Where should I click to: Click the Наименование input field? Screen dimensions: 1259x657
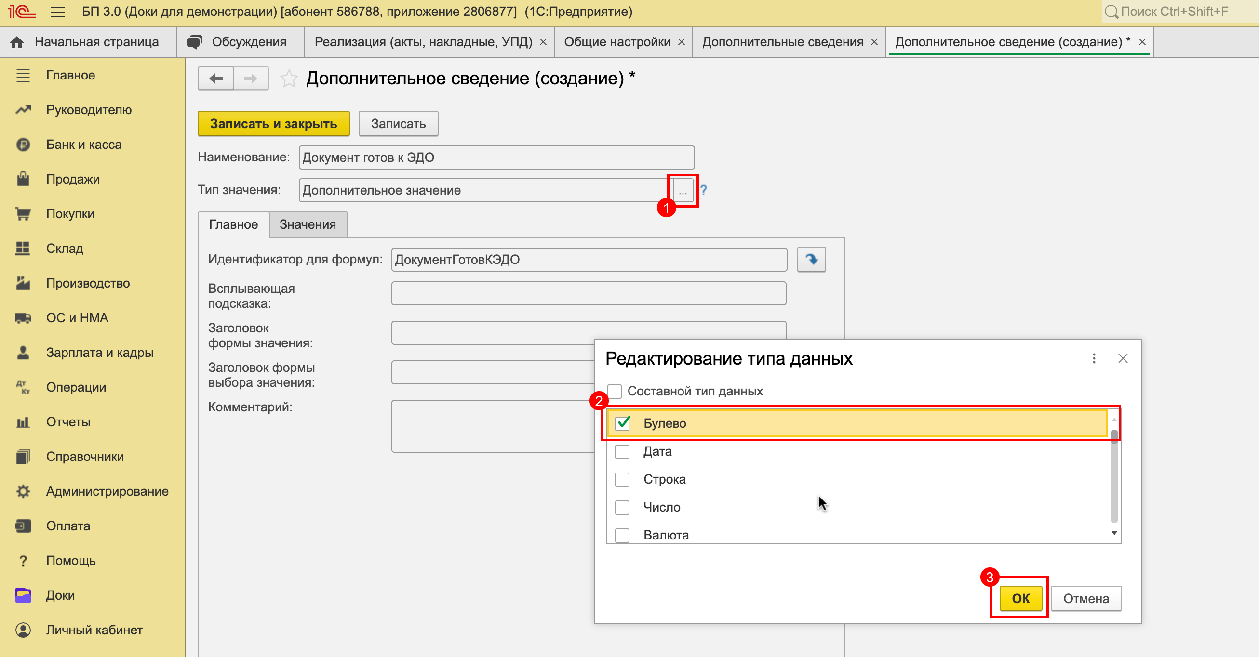click(496, 158)
